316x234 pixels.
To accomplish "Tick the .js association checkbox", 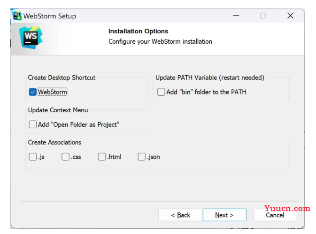I will (32, 157).
